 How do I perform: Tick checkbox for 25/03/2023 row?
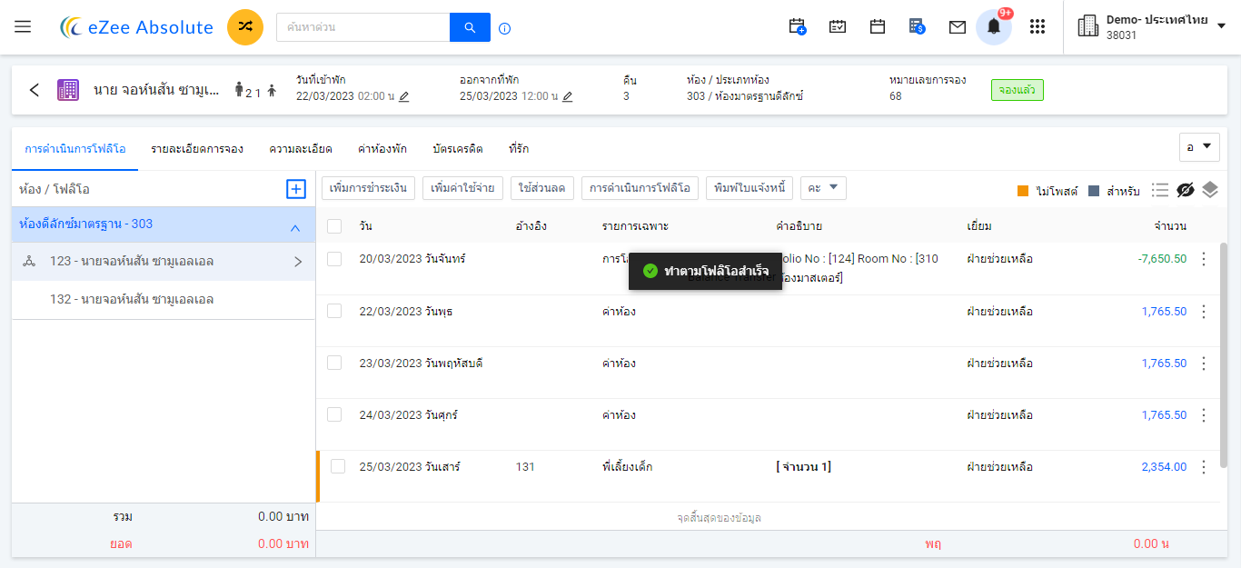point(338,466)
